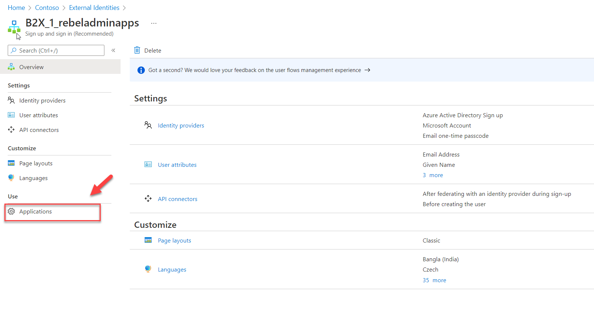This screenshot has height=316, width=594.
Task: Click the blue info icon in banner
Action: click(141, 70)
